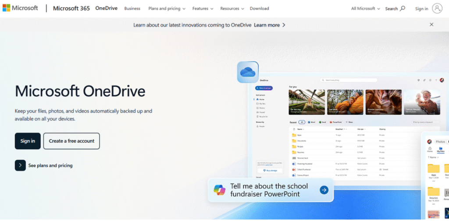Viewport: 449px width, 224px height.
Task: Open the settings gear in mockup header
Action: (431, 80)
